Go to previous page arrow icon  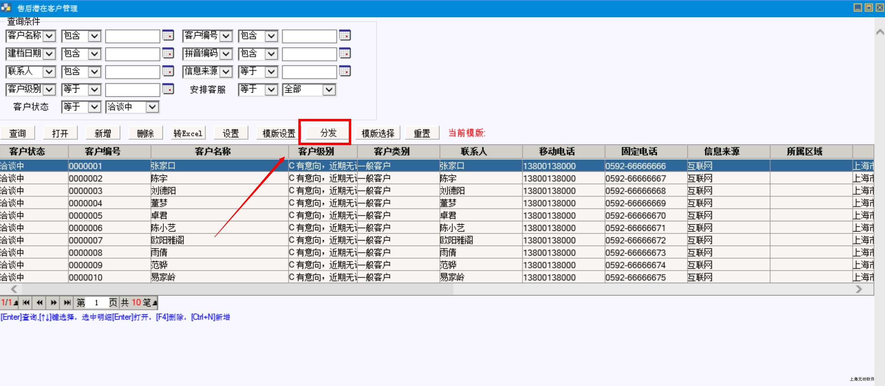click(x=40, y=303)
